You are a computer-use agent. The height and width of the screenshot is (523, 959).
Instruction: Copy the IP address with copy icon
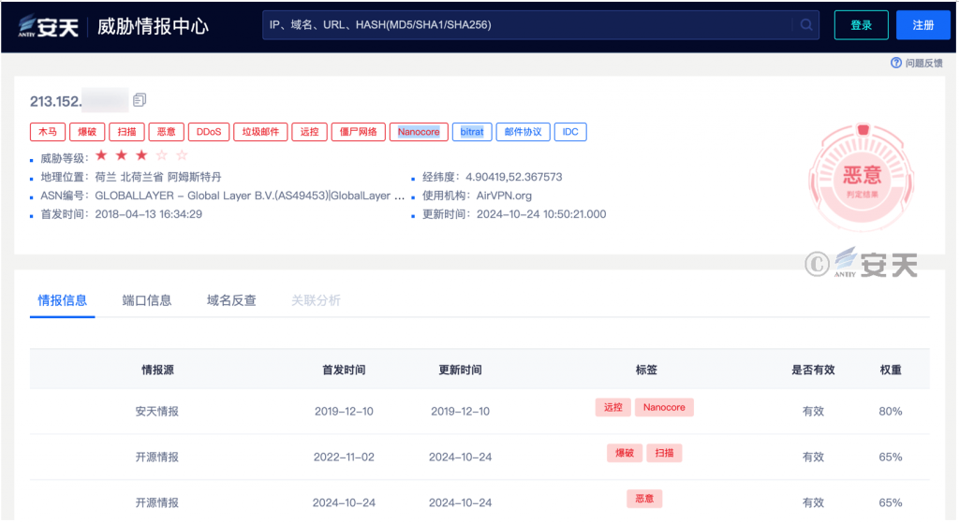(x=140, y=100)
